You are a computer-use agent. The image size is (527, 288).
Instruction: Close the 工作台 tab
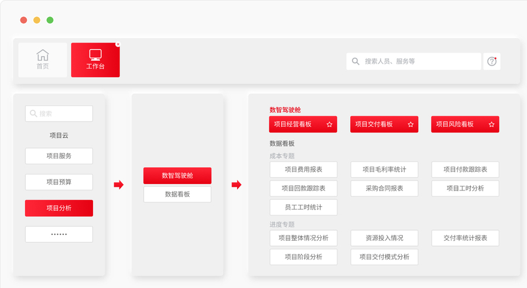click(x=118, y=44)
